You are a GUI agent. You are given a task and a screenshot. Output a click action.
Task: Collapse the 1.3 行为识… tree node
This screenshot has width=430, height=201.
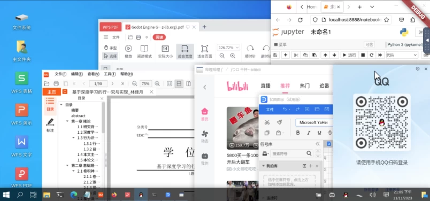pyautogui.click(x=73, y=138)
